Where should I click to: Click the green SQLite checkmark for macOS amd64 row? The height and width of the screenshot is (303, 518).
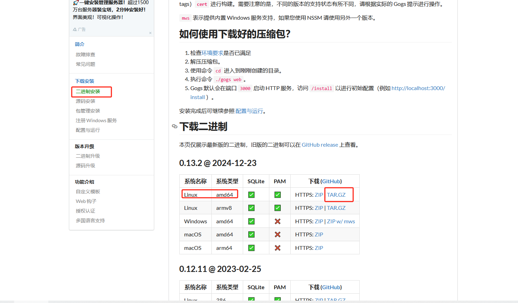[251, 234]
